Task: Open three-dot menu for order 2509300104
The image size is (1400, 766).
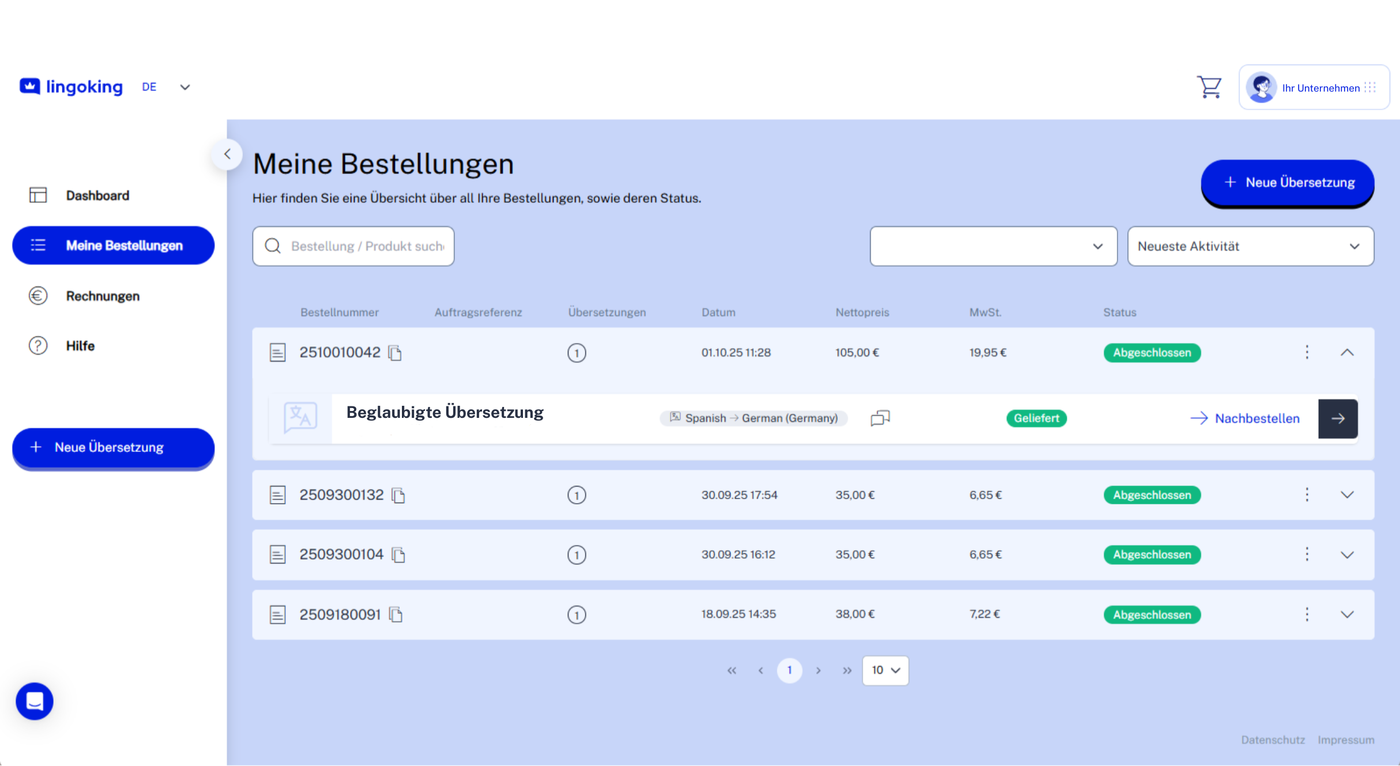Action: 1307,554
